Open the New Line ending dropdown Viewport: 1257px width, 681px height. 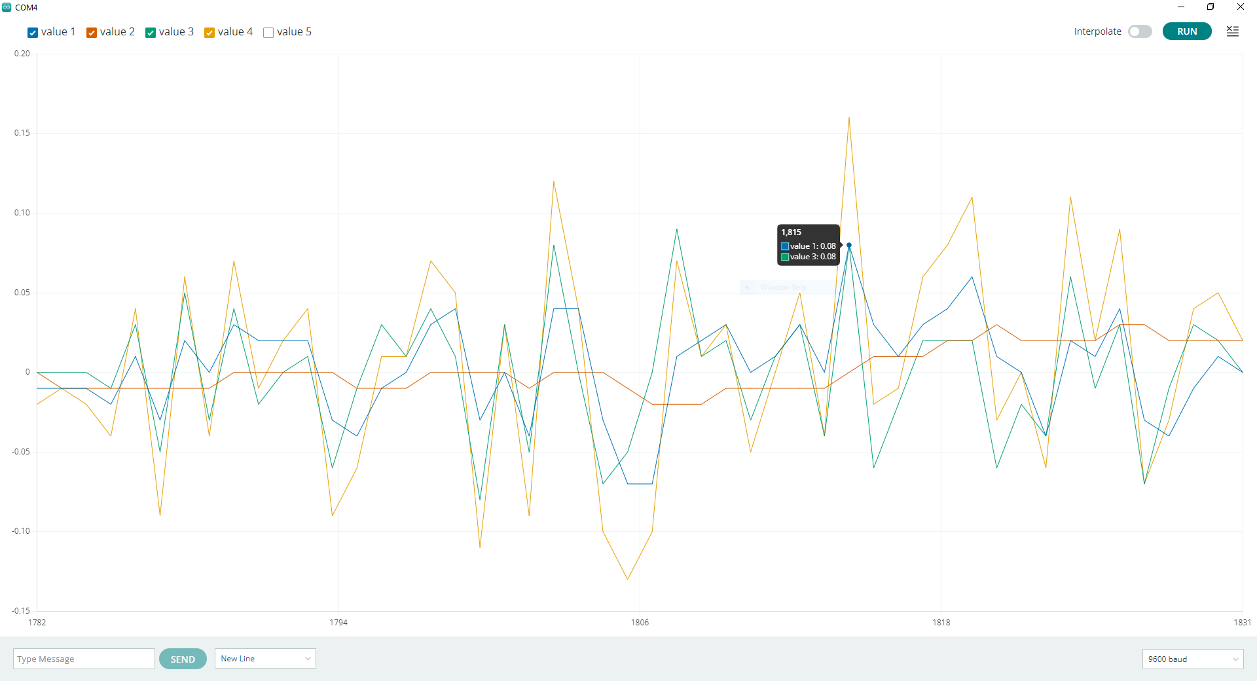click(x=265, y=659)
